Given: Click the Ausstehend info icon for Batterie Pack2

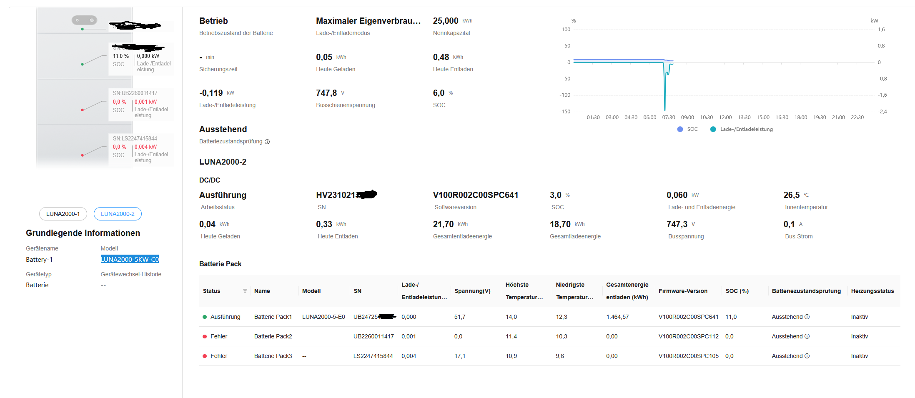Looking at the screenshot, I should click(x=807, y=336).
